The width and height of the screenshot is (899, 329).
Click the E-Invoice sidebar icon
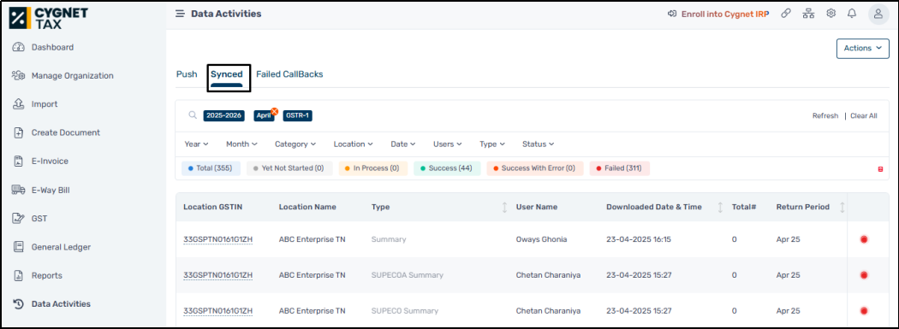[x=18, y=162]
